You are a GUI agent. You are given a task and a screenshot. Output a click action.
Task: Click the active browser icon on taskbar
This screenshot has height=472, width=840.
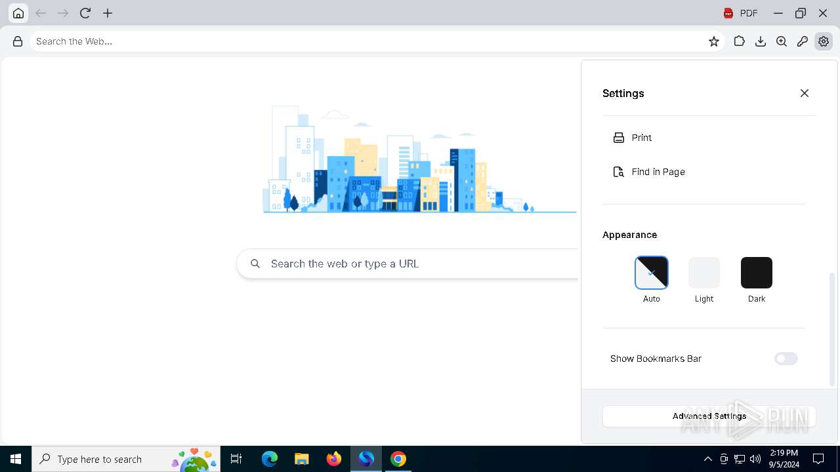pos(366,459)
